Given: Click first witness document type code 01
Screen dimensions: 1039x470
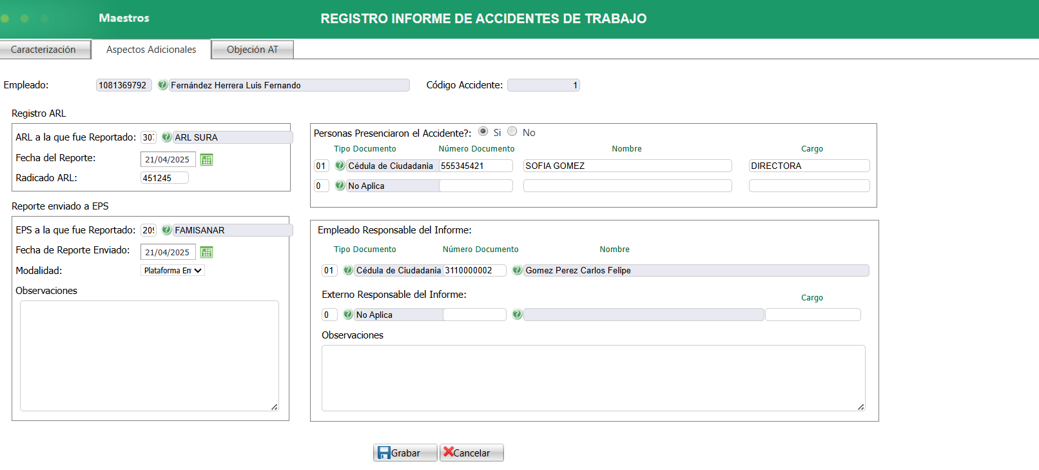Looking at the screenshot, I should coord(322,166).
